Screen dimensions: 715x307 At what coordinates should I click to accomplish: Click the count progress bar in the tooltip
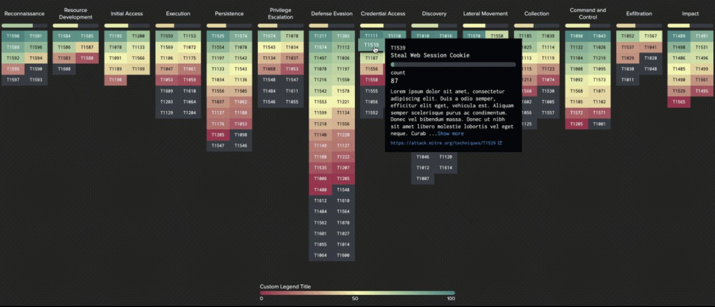[453, 64]
